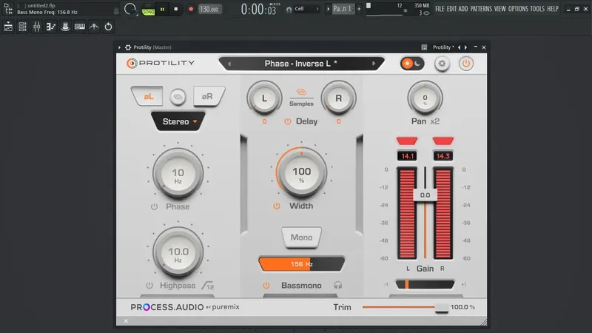The image size is (592, 333).
Task: Click the tempo tapper metronome icon
Action: click(94, 27)
